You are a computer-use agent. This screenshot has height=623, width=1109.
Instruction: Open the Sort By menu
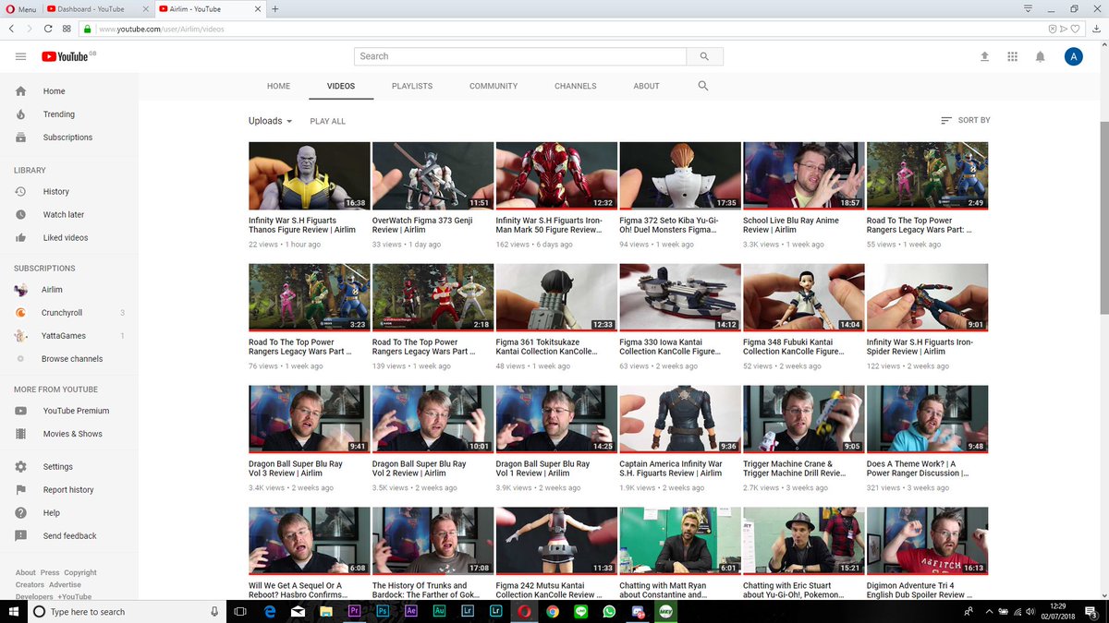click(965, 120)
